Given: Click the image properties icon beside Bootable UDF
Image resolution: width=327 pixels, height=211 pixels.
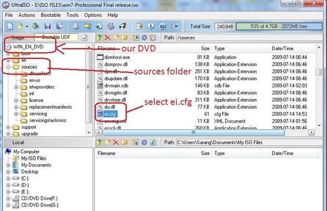Looking at the screenshot, I should click(85, 38).
